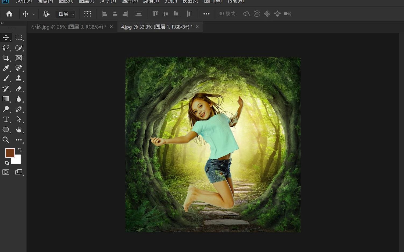Reset default foreground and background colors
Viewport: 404px width, 252px height.
click(7, 163)
